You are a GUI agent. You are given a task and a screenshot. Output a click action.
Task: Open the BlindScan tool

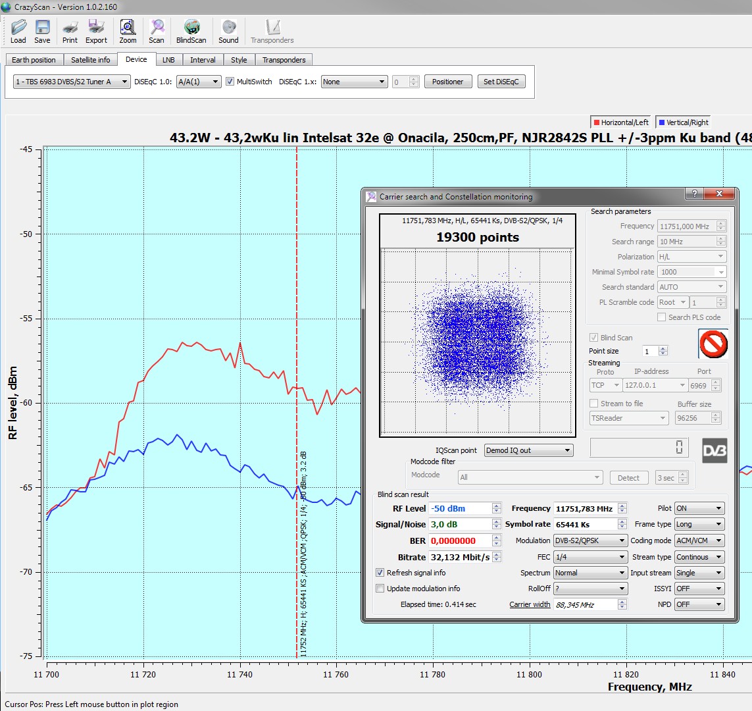coord(191,32)
